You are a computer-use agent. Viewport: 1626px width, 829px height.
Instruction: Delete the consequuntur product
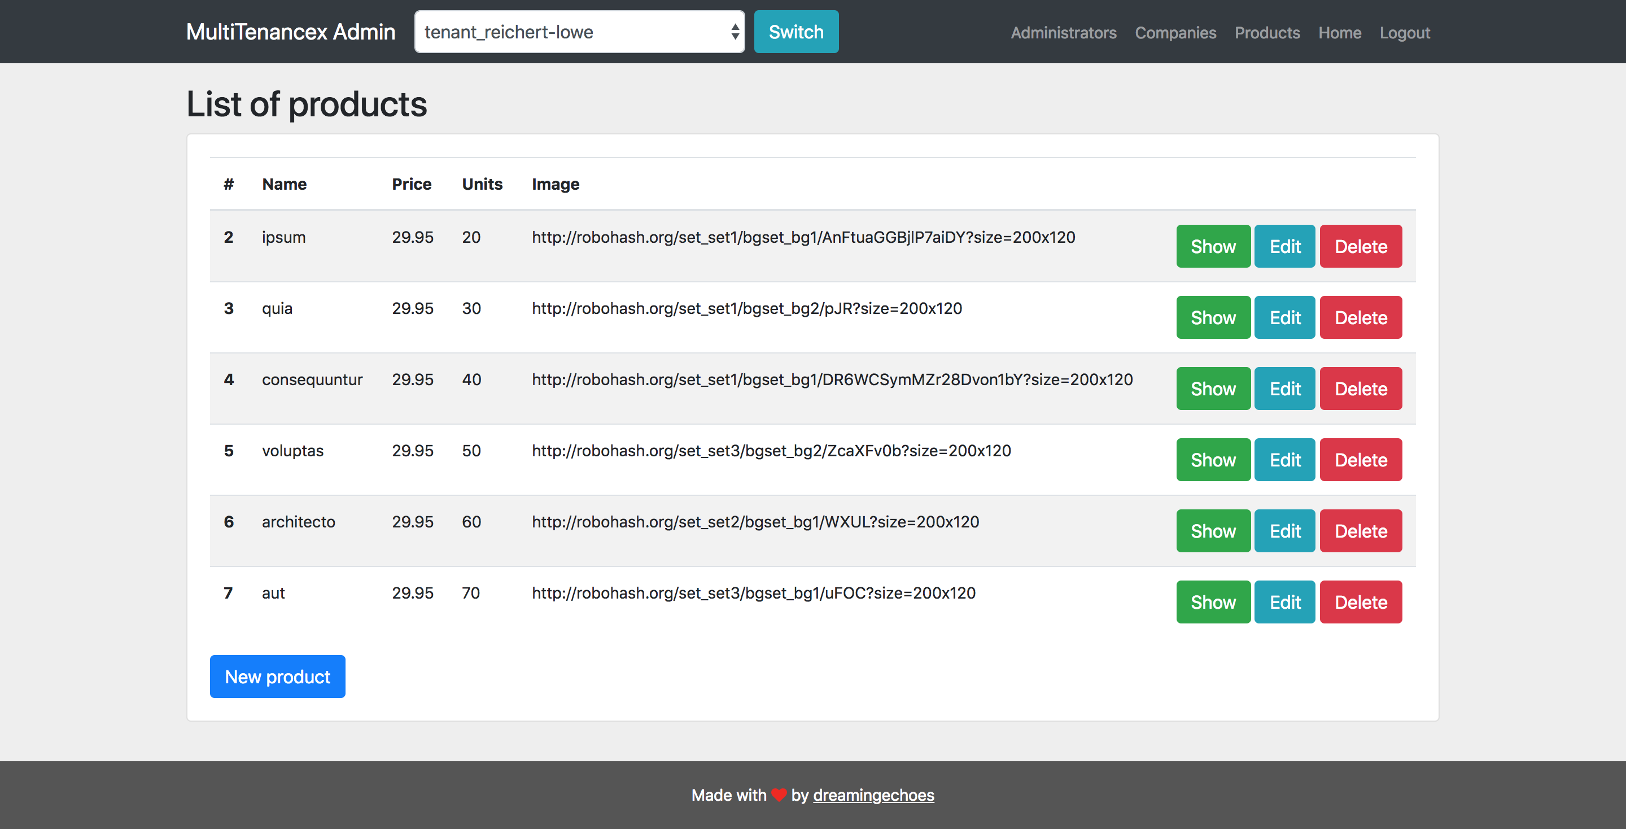(1360, 389)
